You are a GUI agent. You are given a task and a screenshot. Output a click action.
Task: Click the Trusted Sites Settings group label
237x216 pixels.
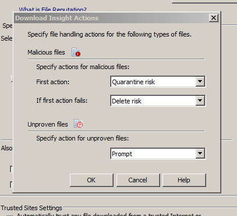pos(31,208)
